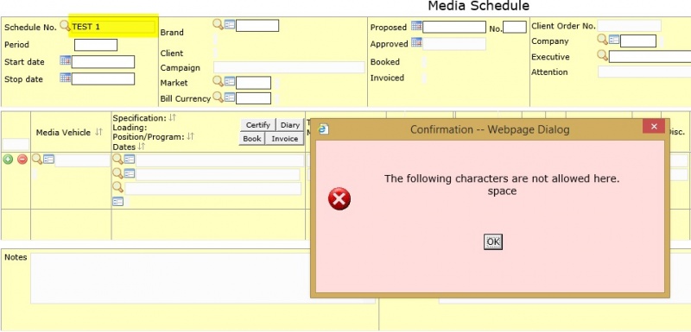Click the No. input field
The width and height of the screenshot is (691, 332).
(515, 28)
